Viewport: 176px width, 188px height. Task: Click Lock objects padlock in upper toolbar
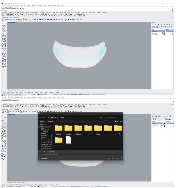(58, 14)
